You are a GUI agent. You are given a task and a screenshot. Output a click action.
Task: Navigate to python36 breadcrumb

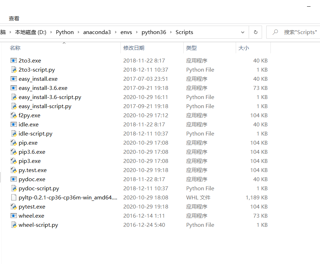[154, 32]
